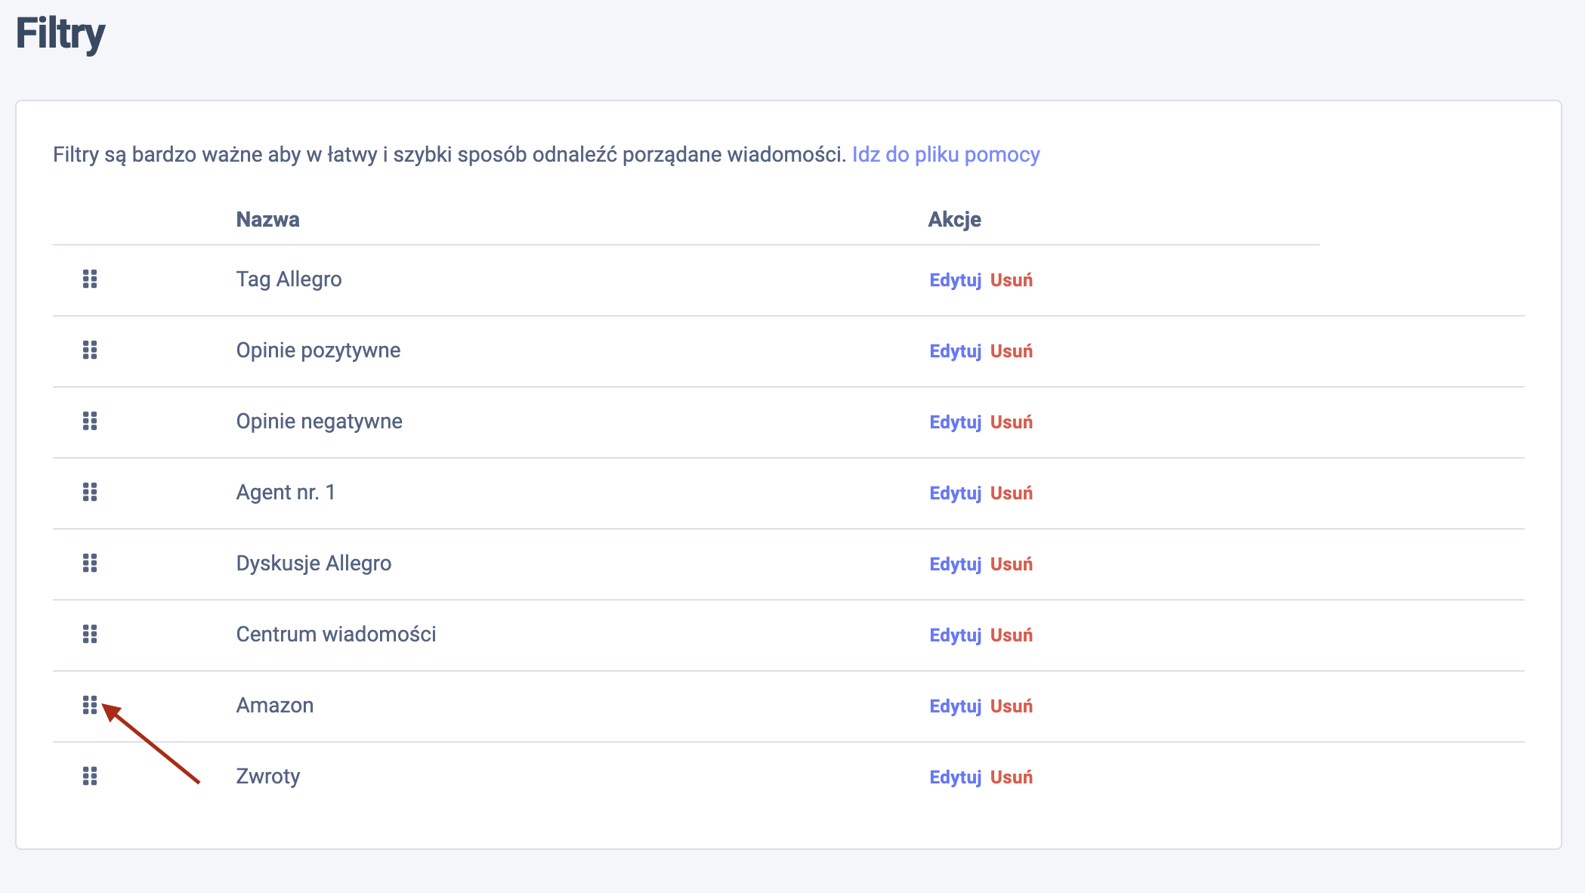Click drag handle icon for Amazon filter
Viewport: 1585px width, 893px height.
point(90,706)
